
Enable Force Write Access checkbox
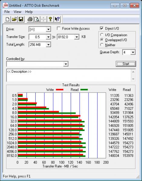click(x=59, y=28)
